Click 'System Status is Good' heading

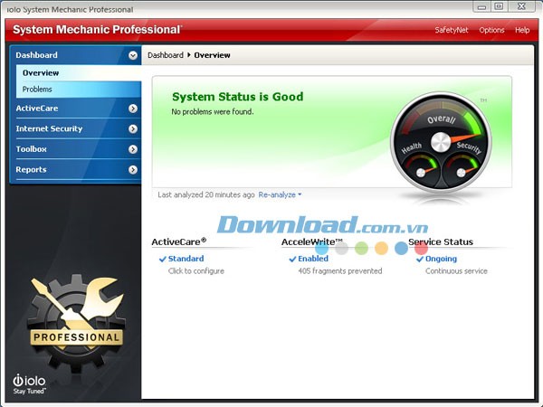tap(237, 97)
